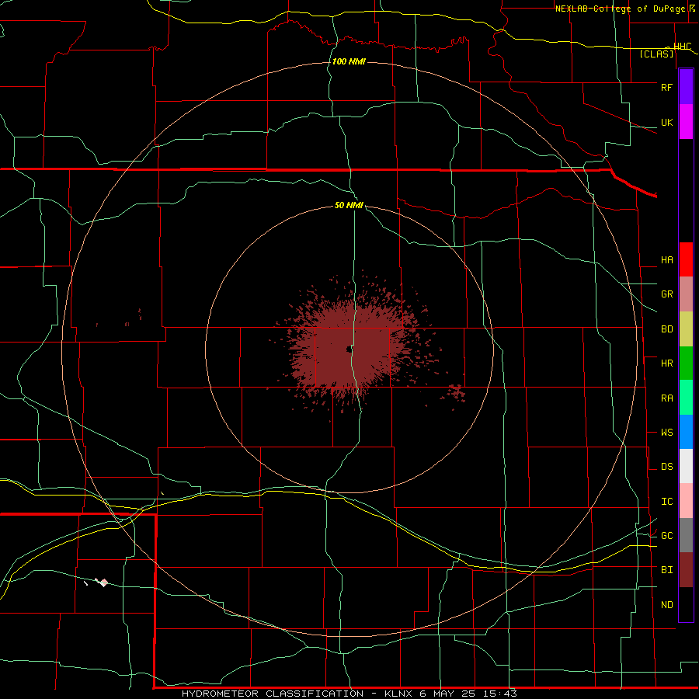
Task: Click the 100 NMI range ring label
Action: coord(349,61)
